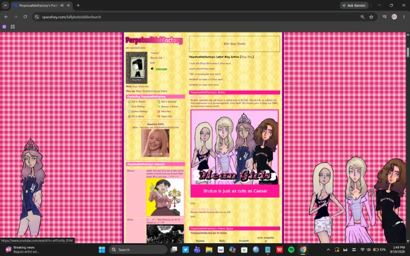Close the PerpetualIdolFactory profile tab
This screenshot has height=256, width=410.
pos(69,5)
